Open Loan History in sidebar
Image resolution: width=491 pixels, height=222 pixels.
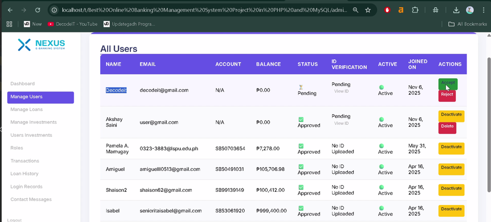click(24, 174)
